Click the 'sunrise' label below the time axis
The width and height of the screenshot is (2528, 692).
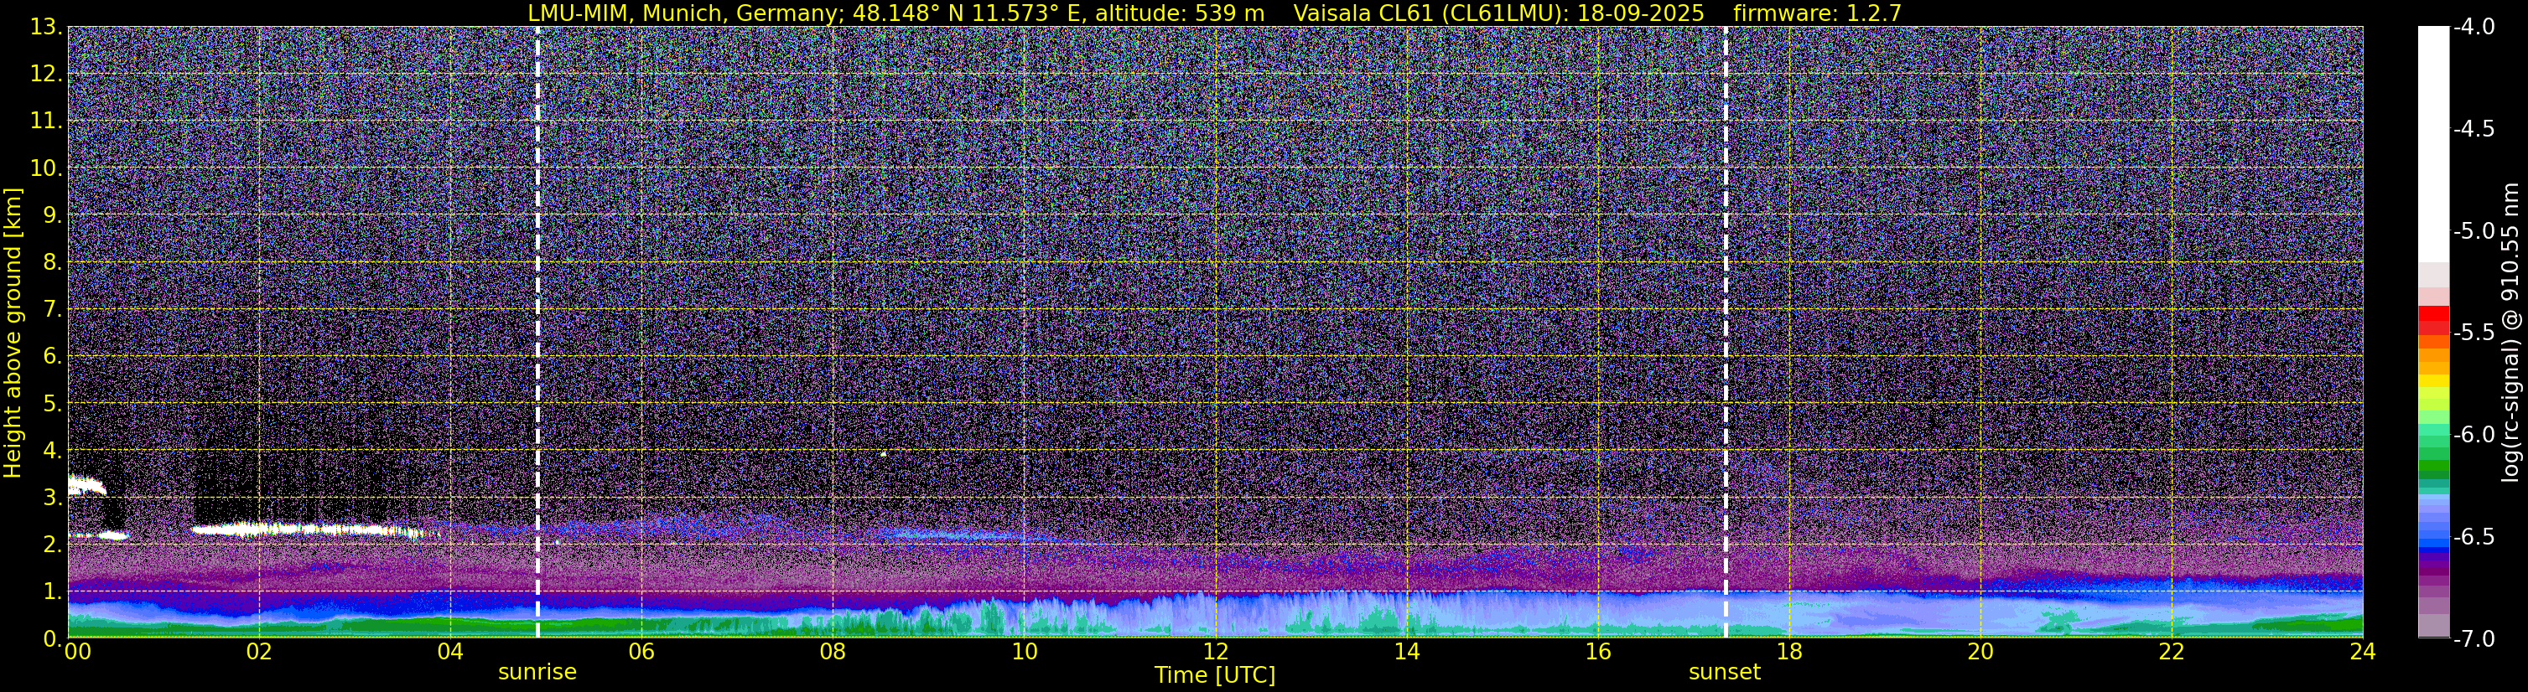click(x=537, y=673)
